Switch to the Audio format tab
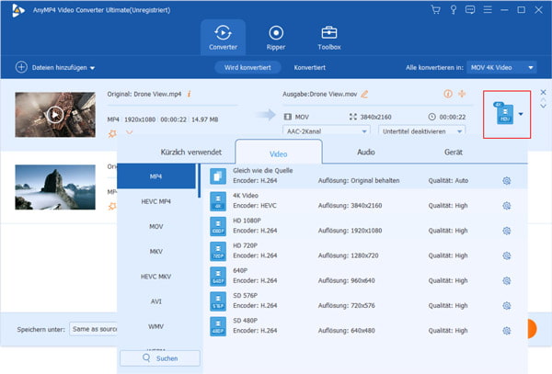The height and width of the screenshot is (374, 552). (x=366, y=152)
